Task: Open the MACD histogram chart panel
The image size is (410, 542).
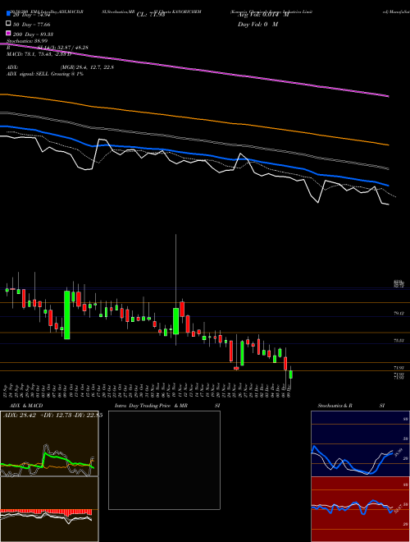Action: [49, 509]
